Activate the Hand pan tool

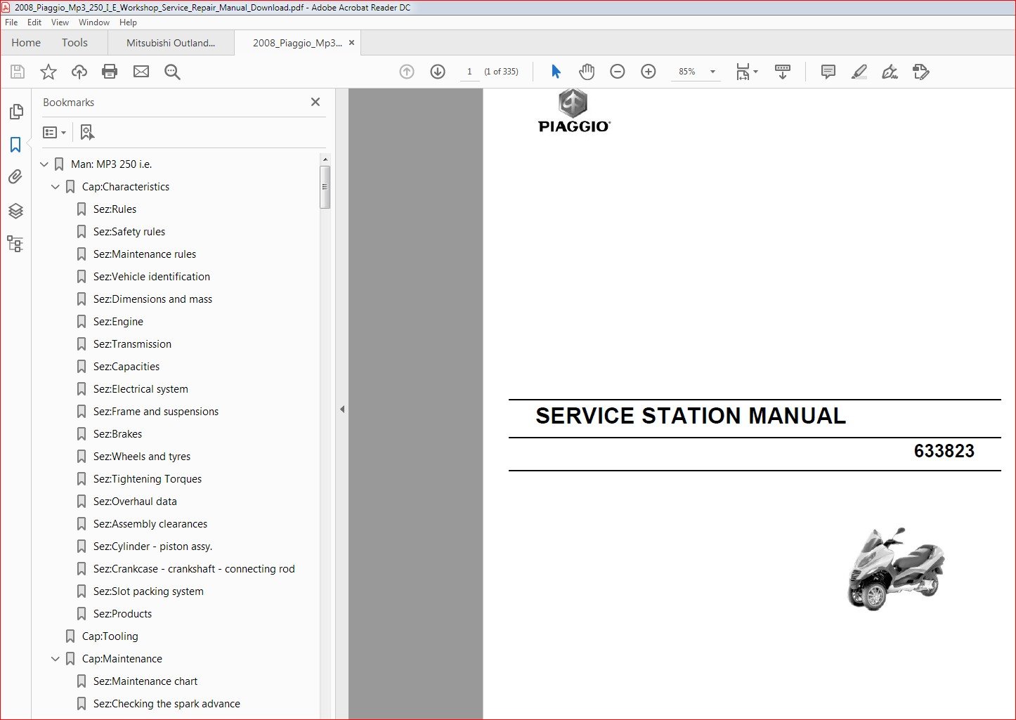pos(587,72)
